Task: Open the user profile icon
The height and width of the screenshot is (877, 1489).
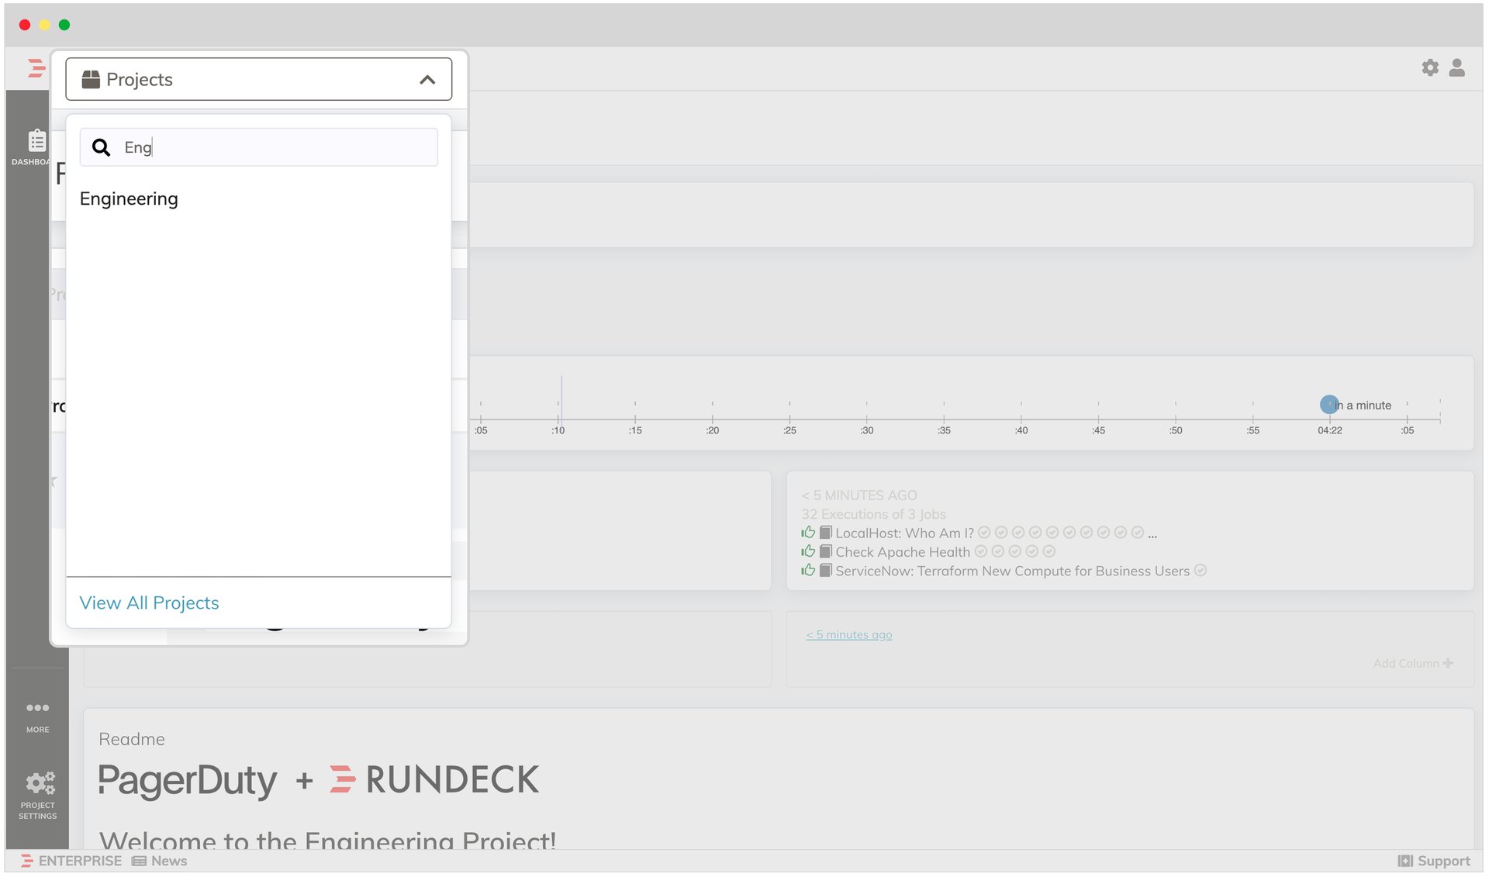Action: point(1456,68)
